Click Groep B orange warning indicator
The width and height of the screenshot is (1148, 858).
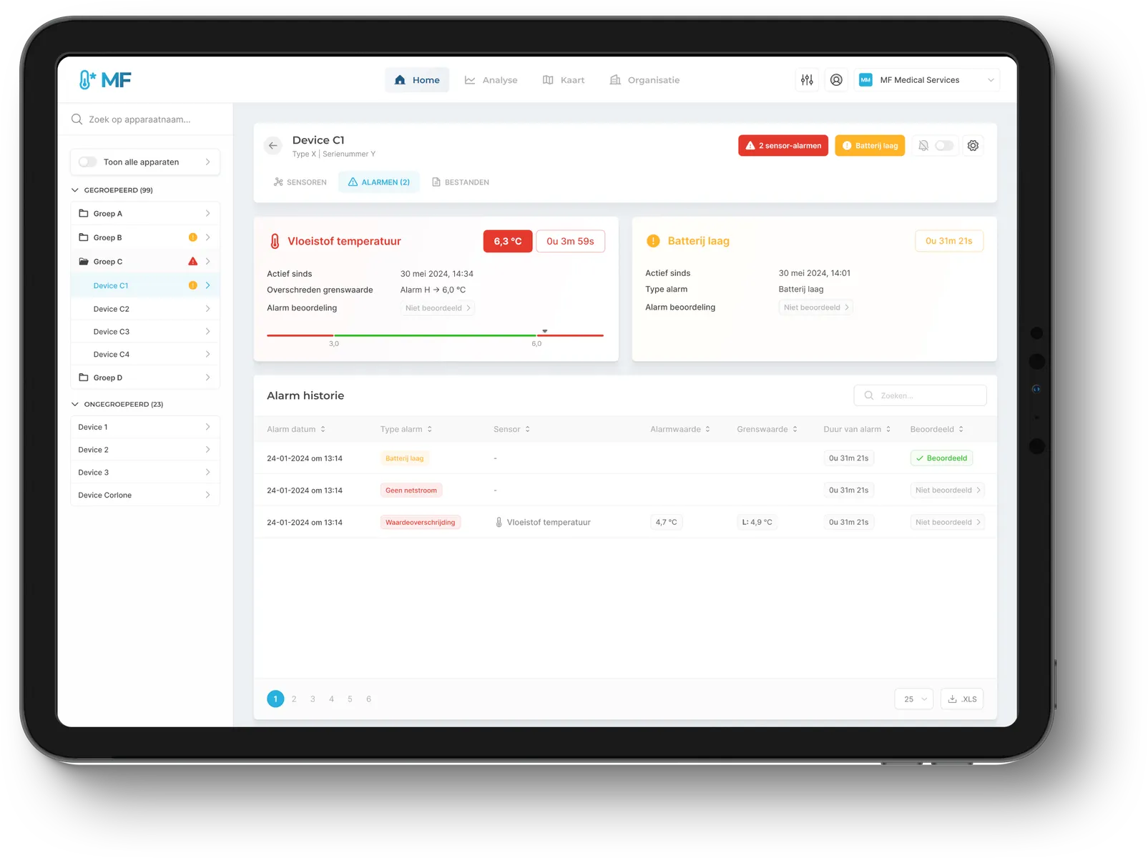click(192, 237)
